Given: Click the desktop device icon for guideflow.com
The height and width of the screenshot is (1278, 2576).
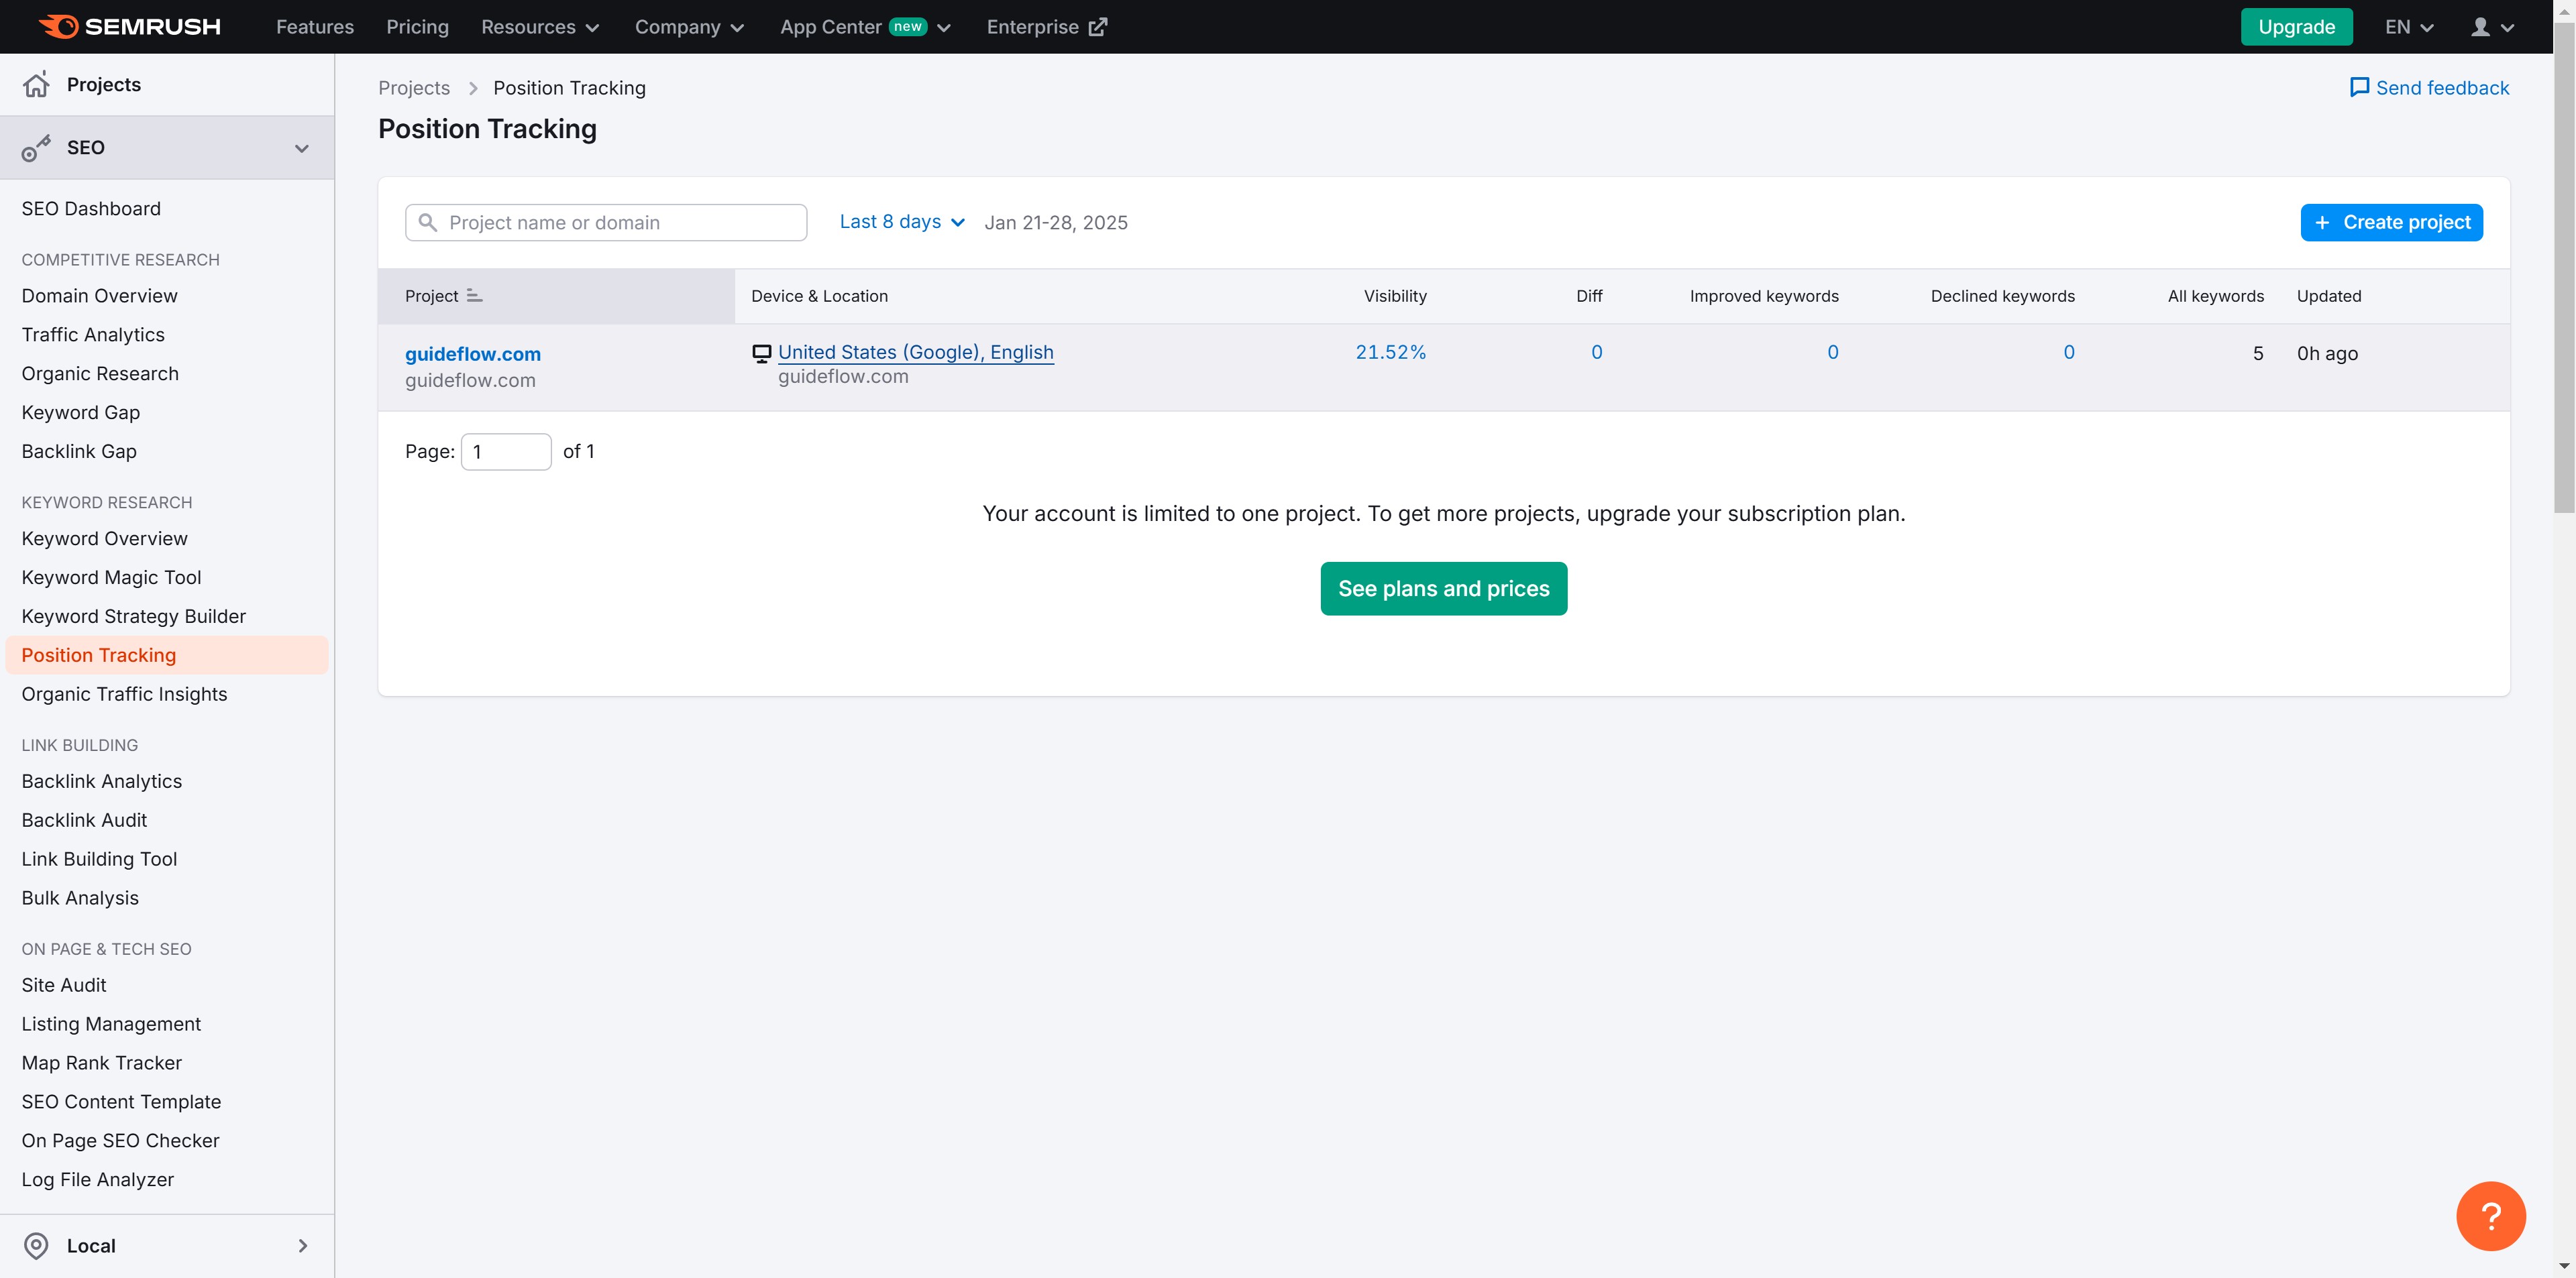Looking at the screenshot, I should [x=762, y=353].
